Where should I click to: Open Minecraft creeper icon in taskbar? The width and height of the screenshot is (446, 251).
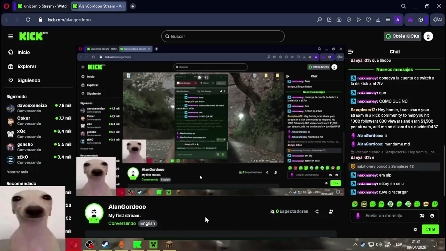pos(153,245)
